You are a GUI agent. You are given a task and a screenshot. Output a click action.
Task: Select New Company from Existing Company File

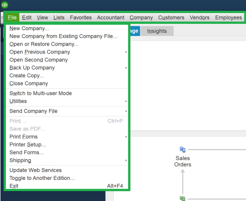[67, 36]
